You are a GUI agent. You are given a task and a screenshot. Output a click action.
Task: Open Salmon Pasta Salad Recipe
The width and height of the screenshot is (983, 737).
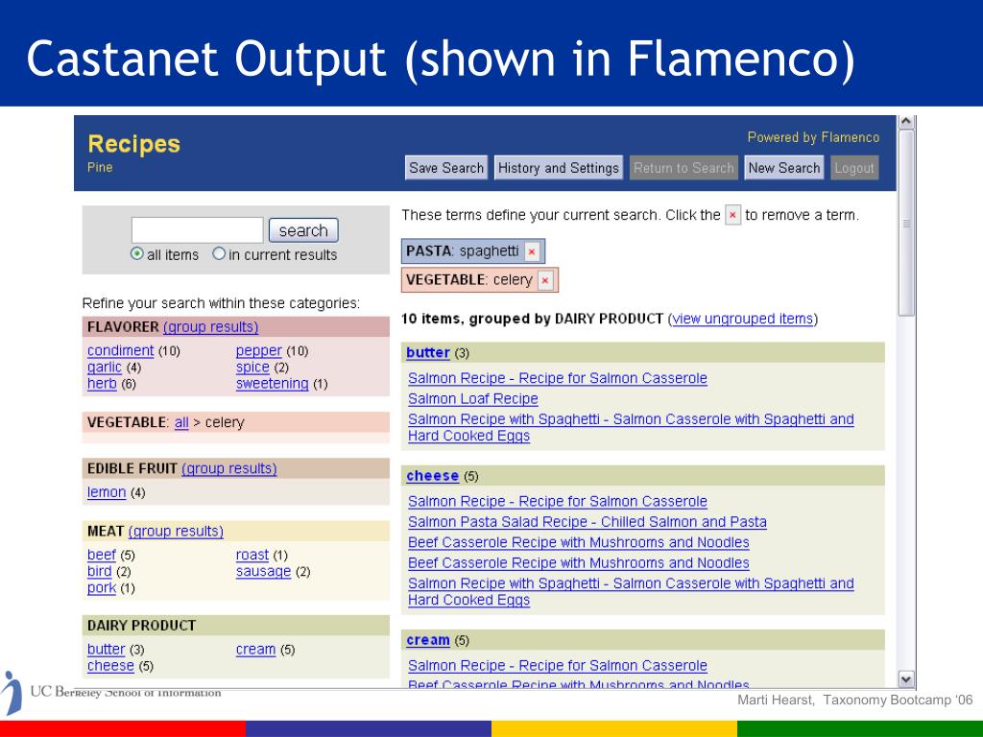587,521
